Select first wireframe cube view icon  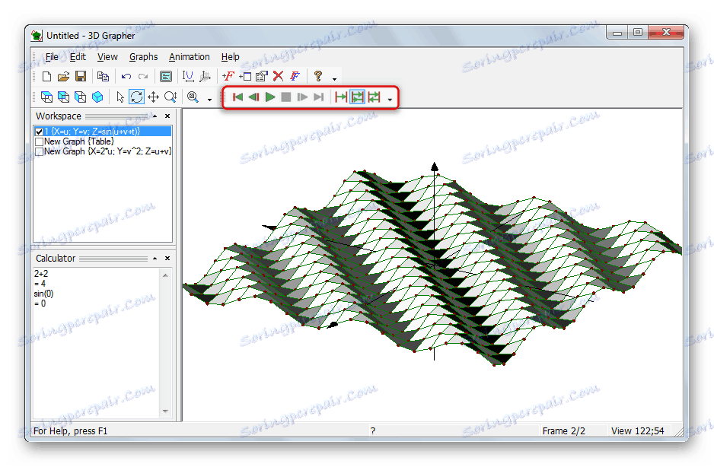tap(46, 97)
